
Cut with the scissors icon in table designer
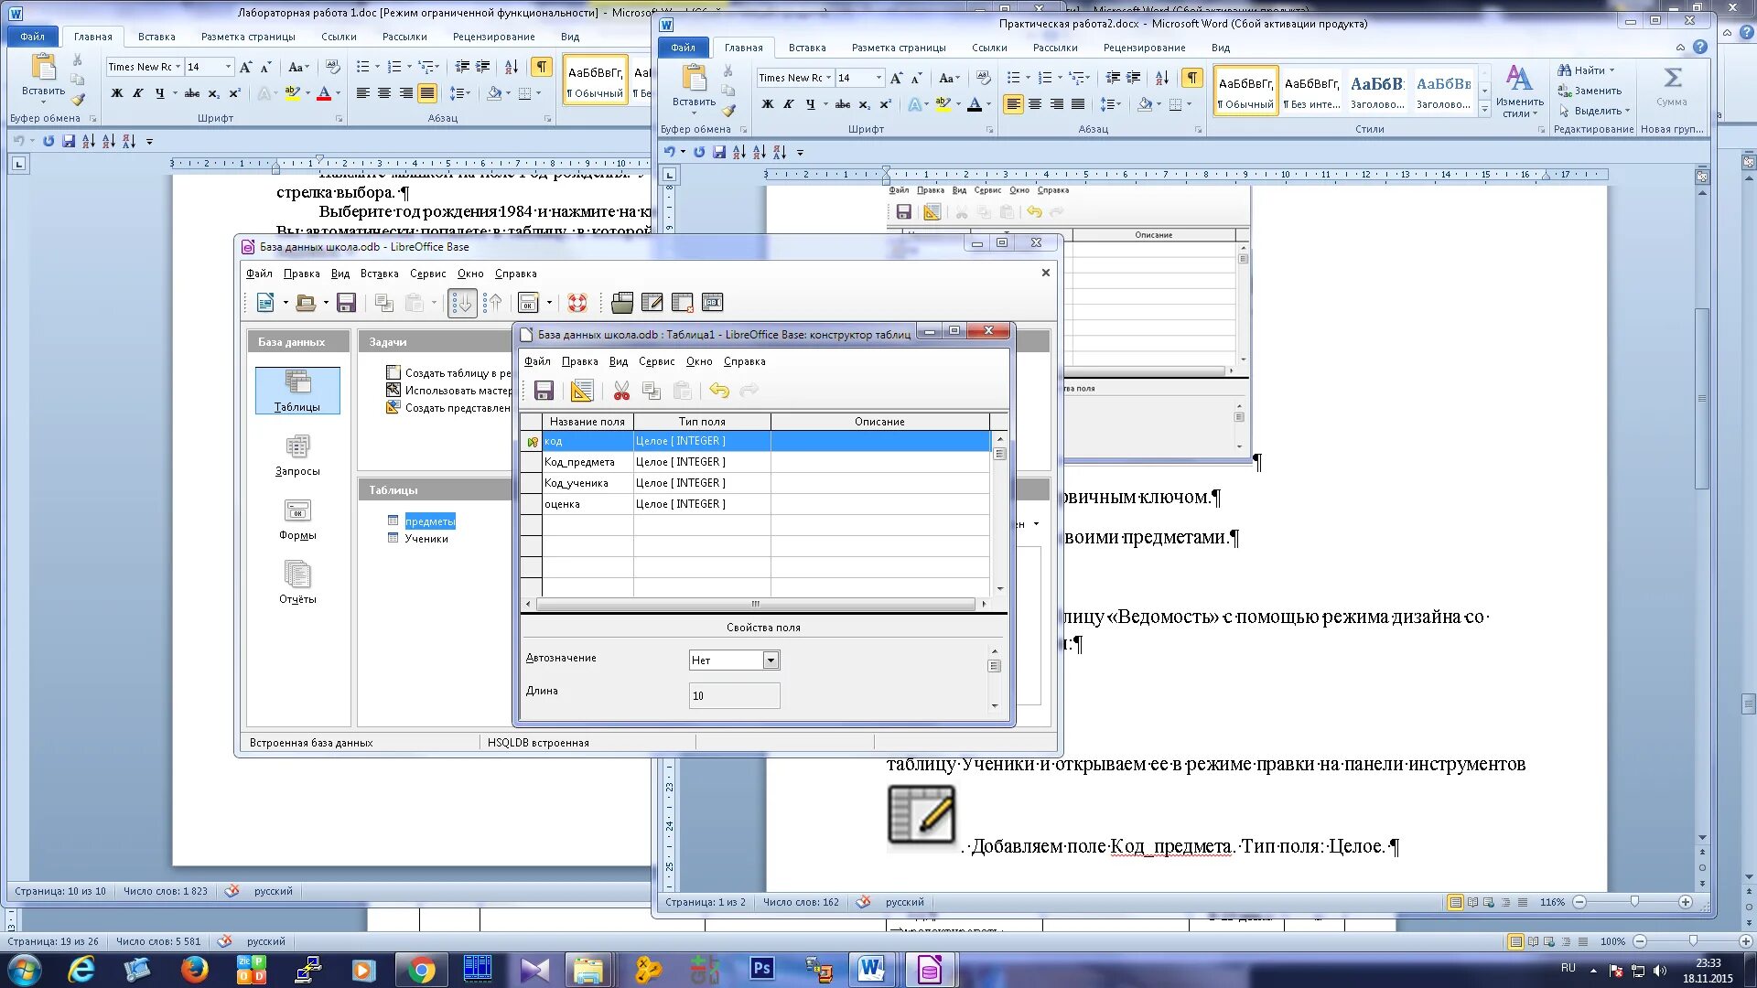click(x=621, y=392)
